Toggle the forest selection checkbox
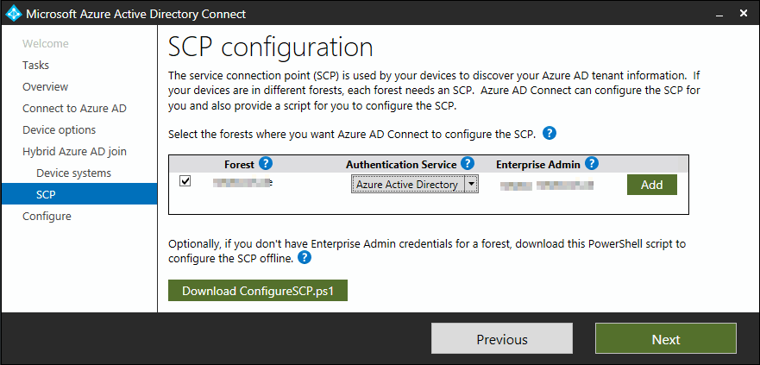The width and height of the screenshot is (760, 365). pyautogui.click(x=185, y=181)
